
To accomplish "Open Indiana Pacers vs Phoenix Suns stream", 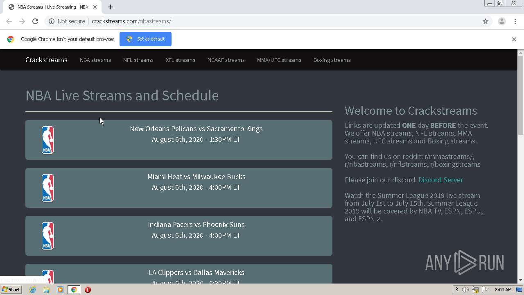I will [179, 236].
